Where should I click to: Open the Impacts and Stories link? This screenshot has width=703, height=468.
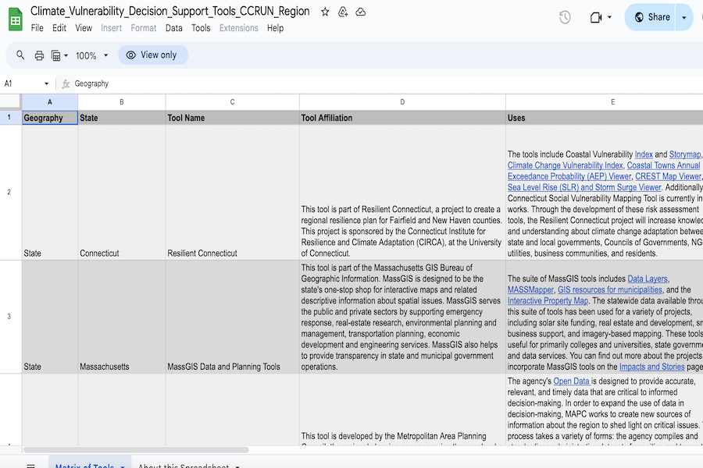[x=652, y=367]
